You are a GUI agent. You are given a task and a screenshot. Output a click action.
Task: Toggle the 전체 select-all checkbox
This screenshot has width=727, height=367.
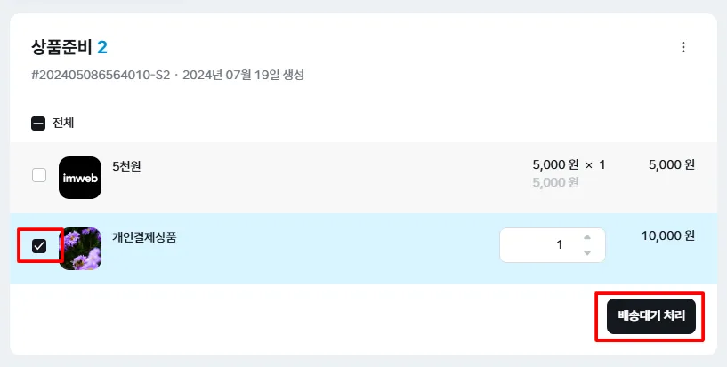(x=38, y=124)
